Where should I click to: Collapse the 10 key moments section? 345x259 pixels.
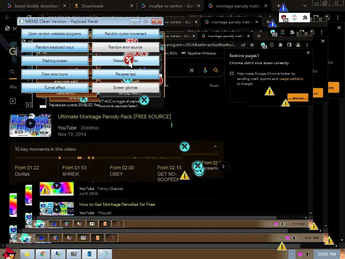click(215, 146)
